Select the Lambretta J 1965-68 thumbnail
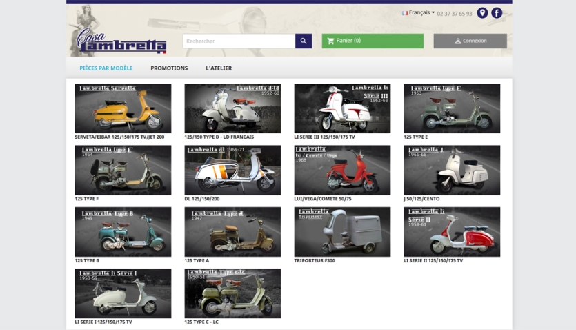Image resolution: width=576 pixels, height=330 pixels. tap(452, 170)
